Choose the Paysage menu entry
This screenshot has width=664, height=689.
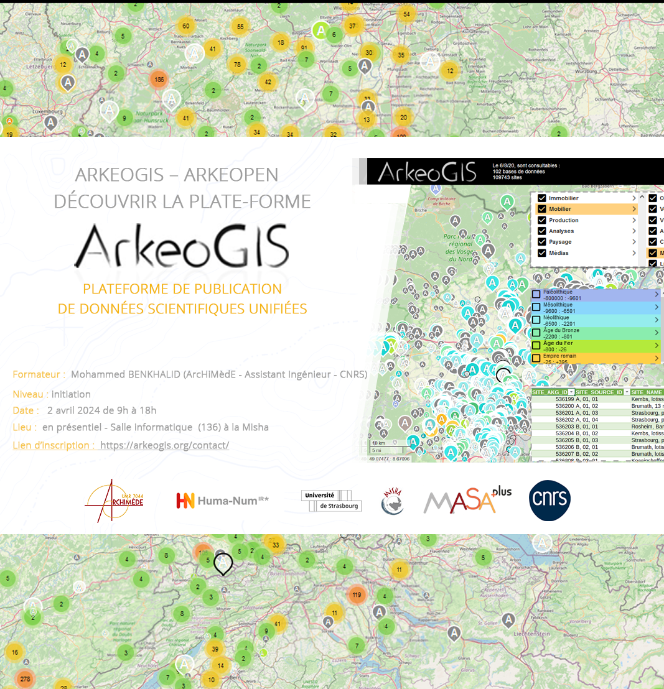[x=587, y=242]
